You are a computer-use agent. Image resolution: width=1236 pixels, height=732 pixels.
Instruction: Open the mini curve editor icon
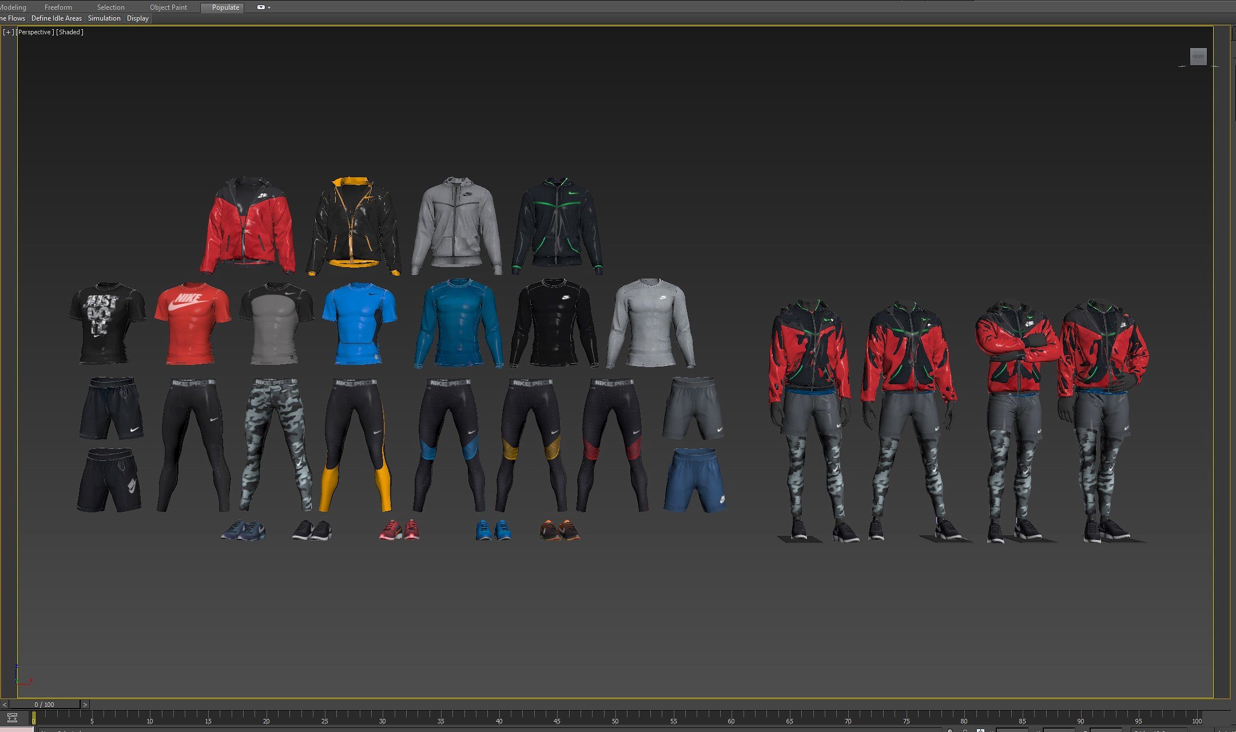(x=12, y=718)
